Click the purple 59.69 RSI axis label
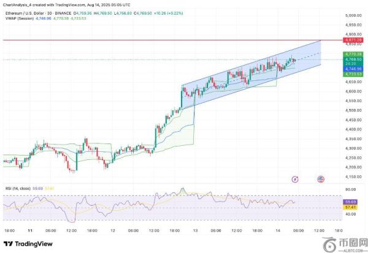Viewport: 368px width, 253px height. click(351, 202)
